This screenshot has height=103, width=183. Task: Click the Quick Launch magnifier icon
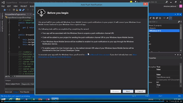[166, 2]
